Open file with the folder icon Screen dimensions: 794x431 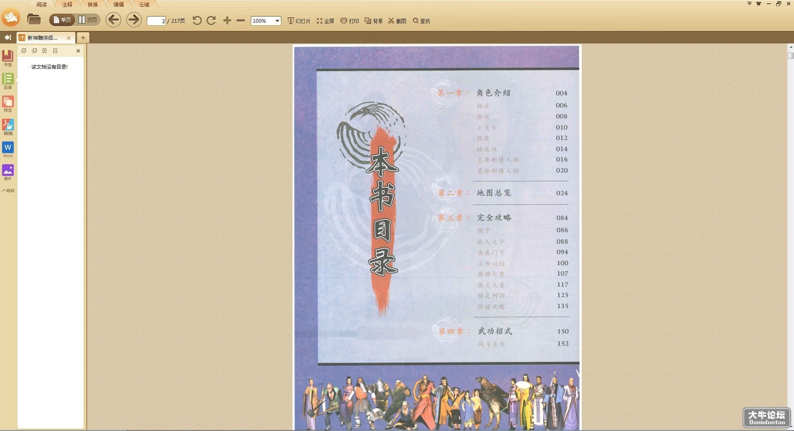click(34, 19)
